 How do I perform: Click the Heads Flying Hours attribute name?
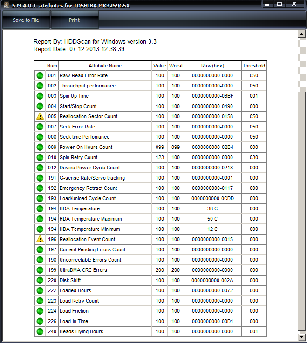pos(82,332)
